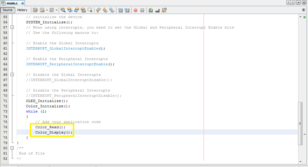
Task: Collapse the comment fold at line 80
Action: 12,148
